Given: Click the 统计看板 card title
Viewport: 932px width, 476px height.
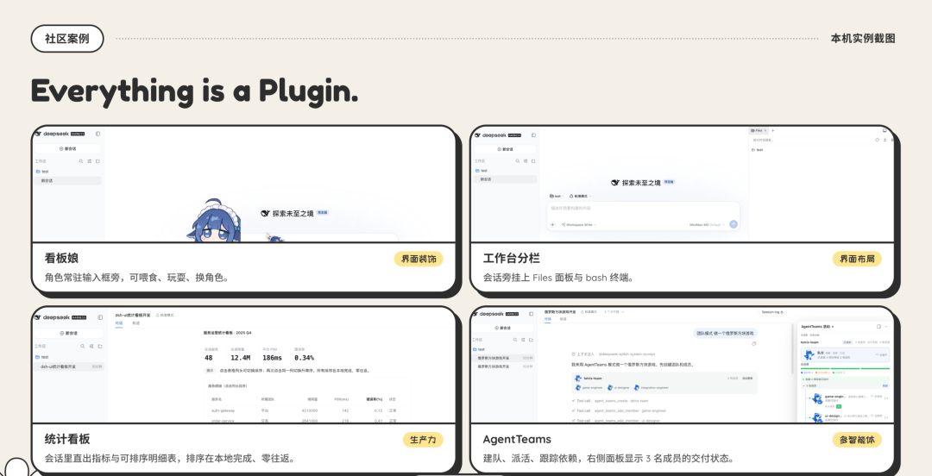Looking at the screenshot, I should (x=67, y=439).
